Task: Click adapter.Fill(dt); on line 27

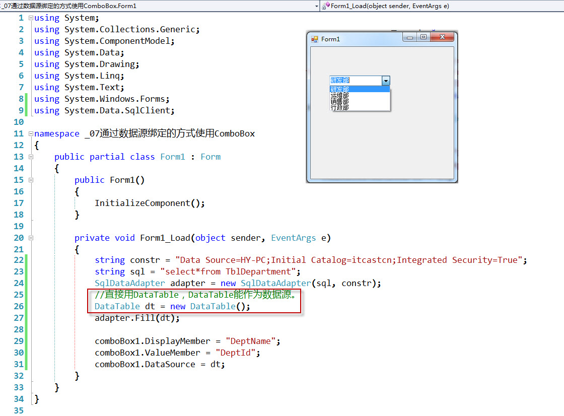Action: [x=137, y=318]
